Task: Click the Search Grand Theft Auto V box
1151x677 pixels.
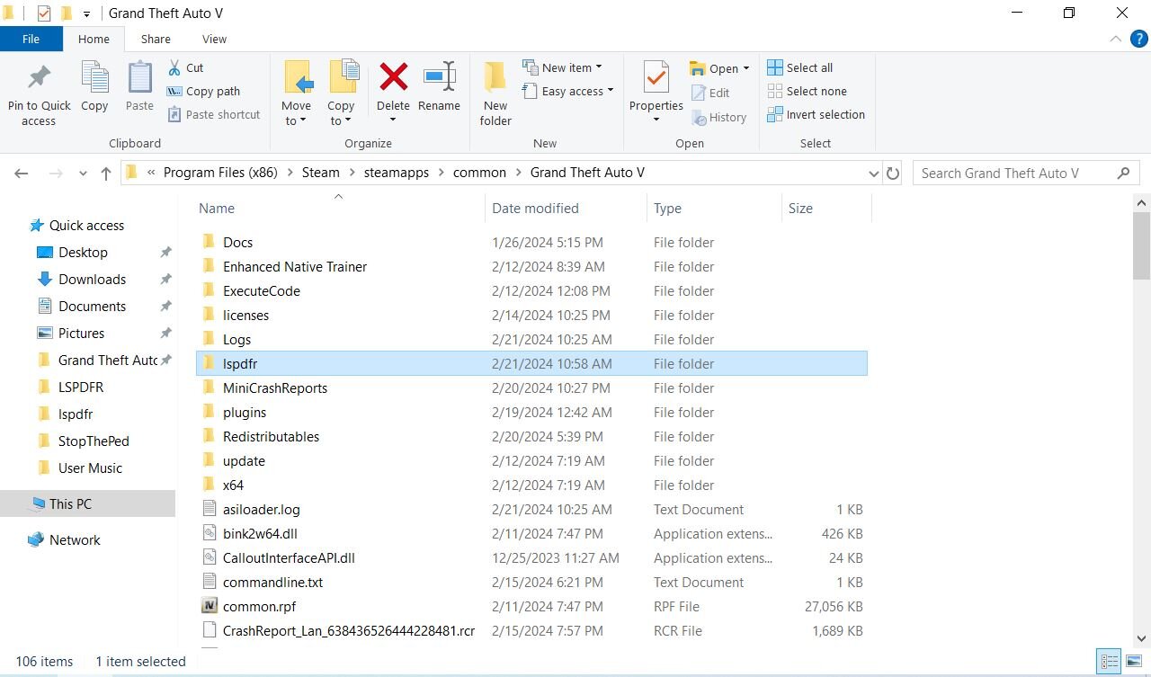Action: tap(1016, 174)
